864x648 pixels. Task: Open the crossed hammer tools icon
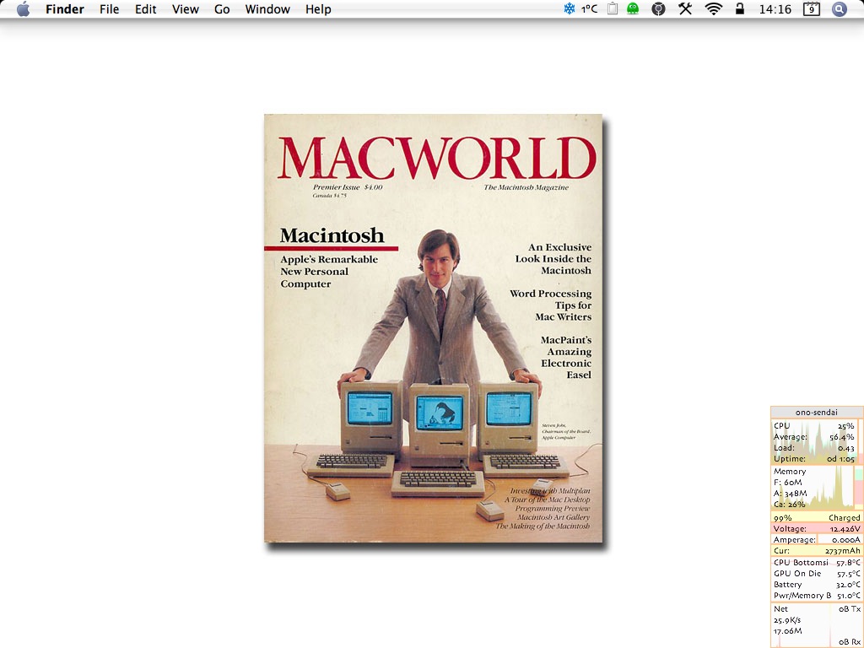pyautogui.click(x=685, y=8)
